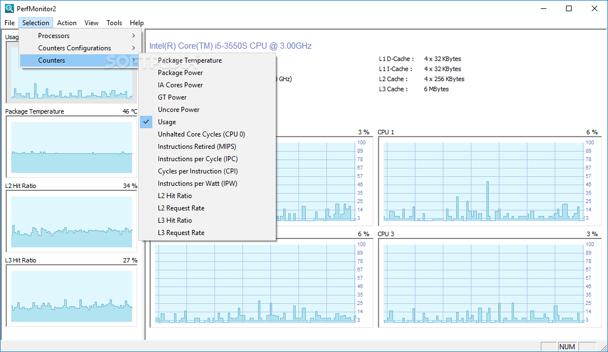The image size is (608, 352).
Task: Open the Help menu
Action: coord(137,23)
